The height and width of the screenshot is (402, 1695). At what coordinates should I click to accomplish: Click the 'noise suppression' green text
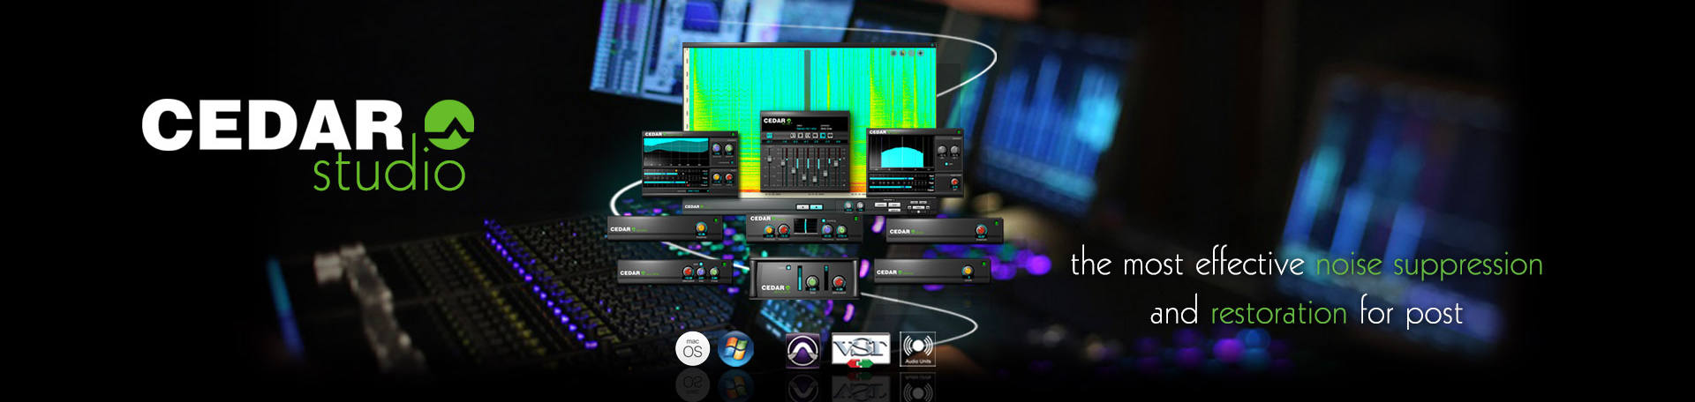click(1429, 264)
